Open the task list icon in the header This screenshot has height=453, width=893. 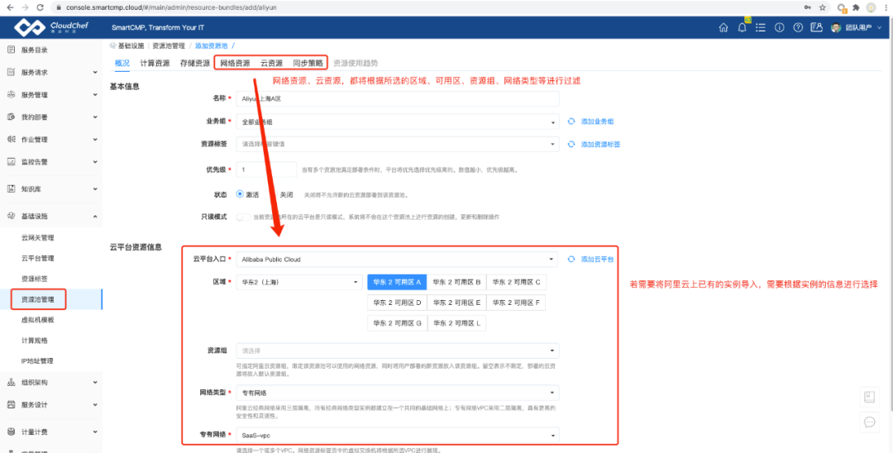click(x=761, y=27)
